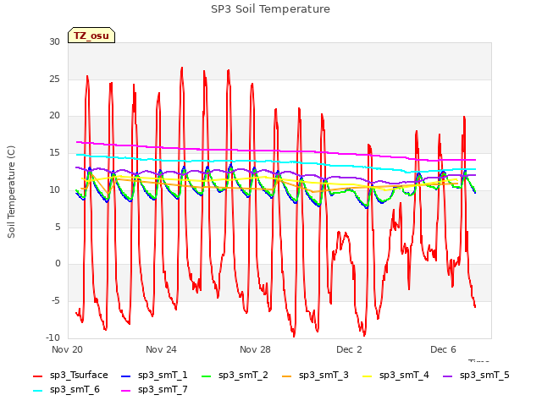The height and width of the screenshot is (406, 542).
Task: Click the green sp3_smT_2 legend swatch
Action: [x=207, y=376]
